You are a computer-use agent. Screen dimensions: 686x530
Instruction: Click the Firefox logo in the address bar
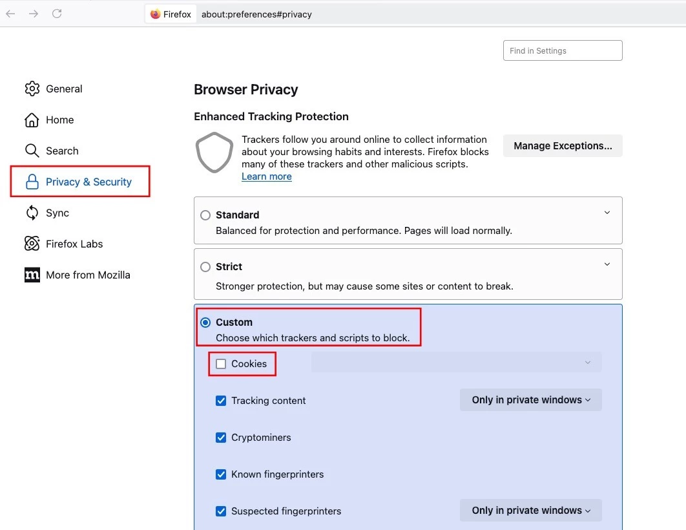pyautogui.click(x=155, y=14)
